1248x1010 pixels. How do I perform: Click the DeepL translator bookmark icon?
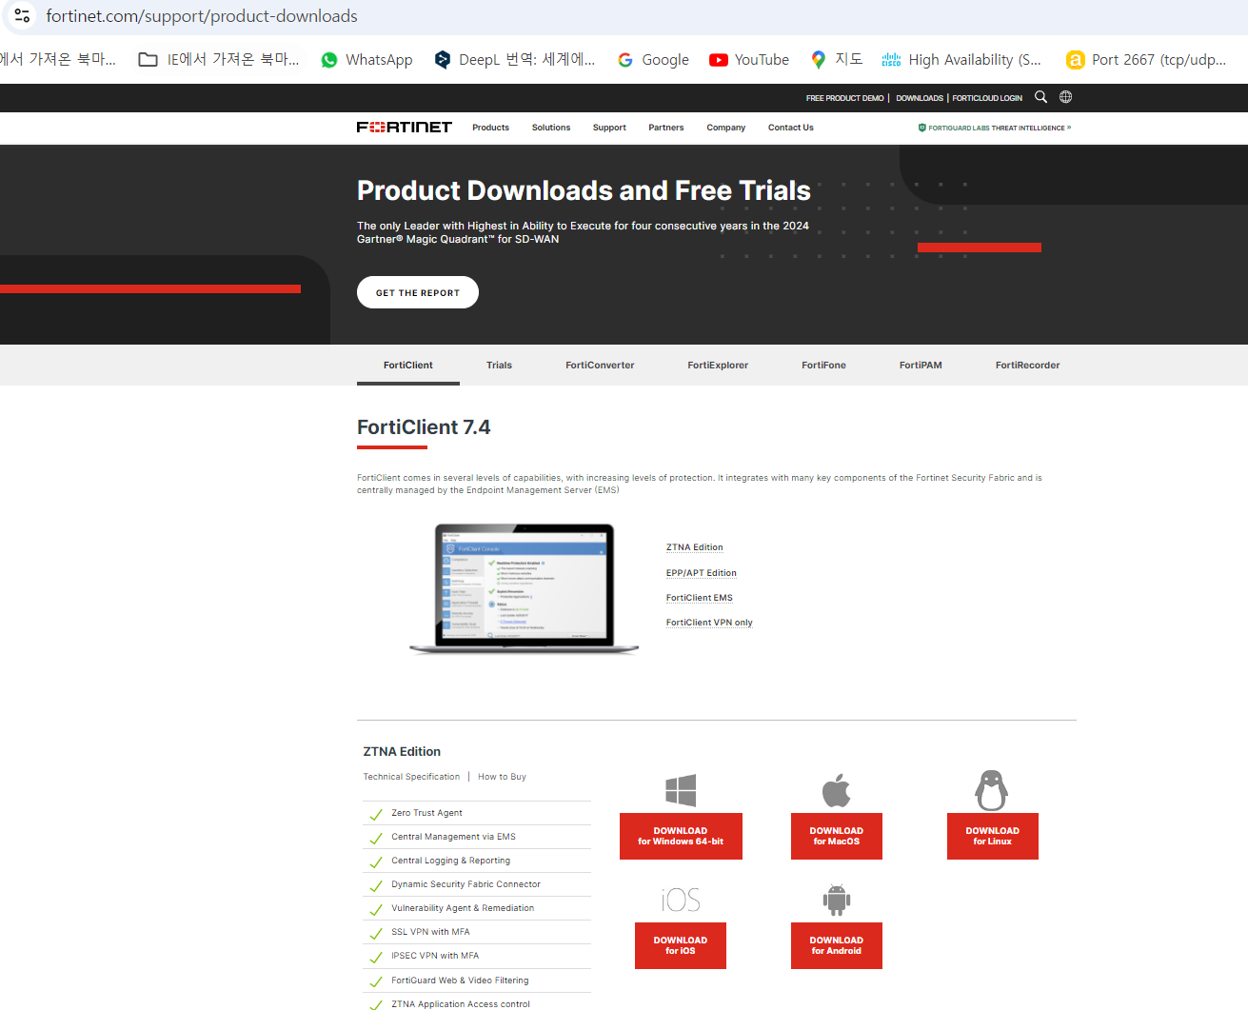(442, 59)
